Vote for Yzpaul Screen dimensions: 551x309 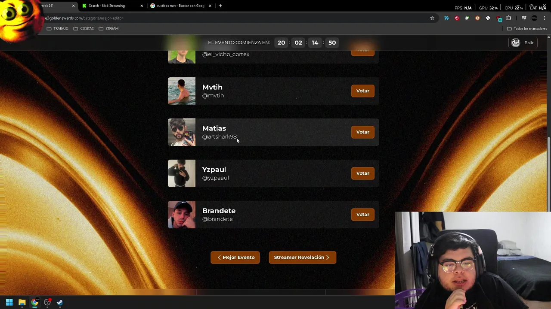click(363, 173)
